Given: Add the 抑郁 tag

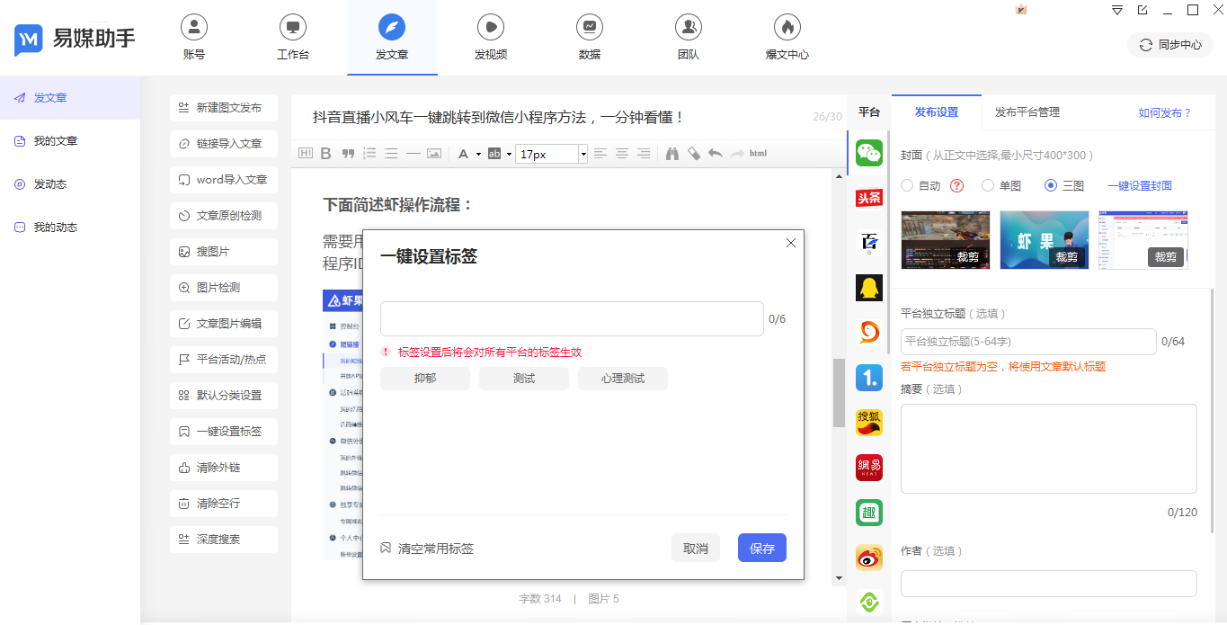Looking at the screenshot, I should click(425, 379).
